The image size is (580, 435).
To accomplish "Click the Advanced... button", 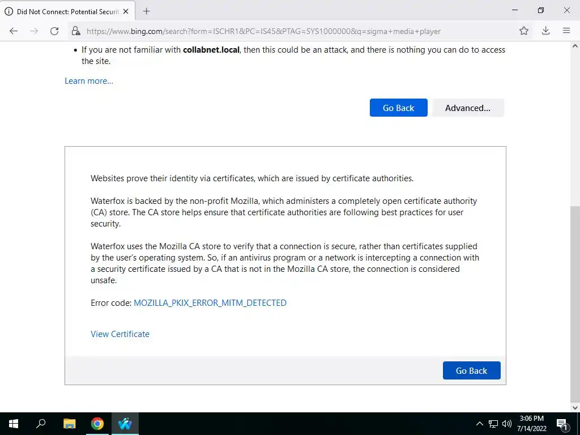I will click(x=468, y=108).
